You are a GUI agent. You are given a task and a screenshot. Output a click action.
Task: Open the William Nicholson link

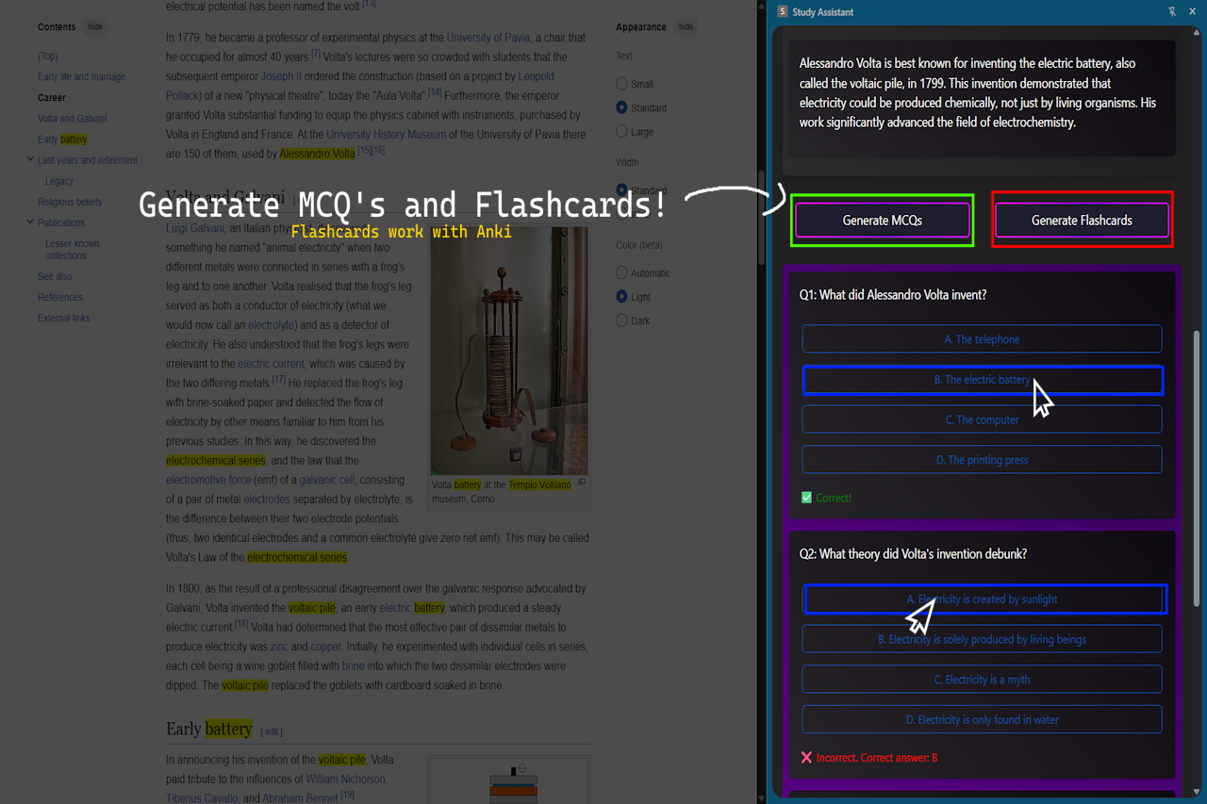pos(346,779)
